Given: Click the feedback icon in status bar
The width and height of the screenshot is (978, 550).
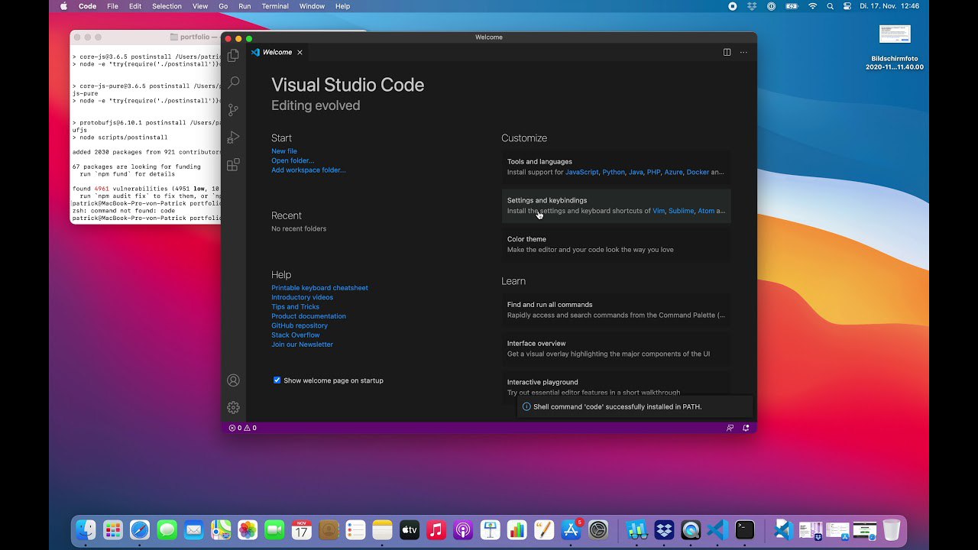Looking at the screenshot, I should point(730,428).
